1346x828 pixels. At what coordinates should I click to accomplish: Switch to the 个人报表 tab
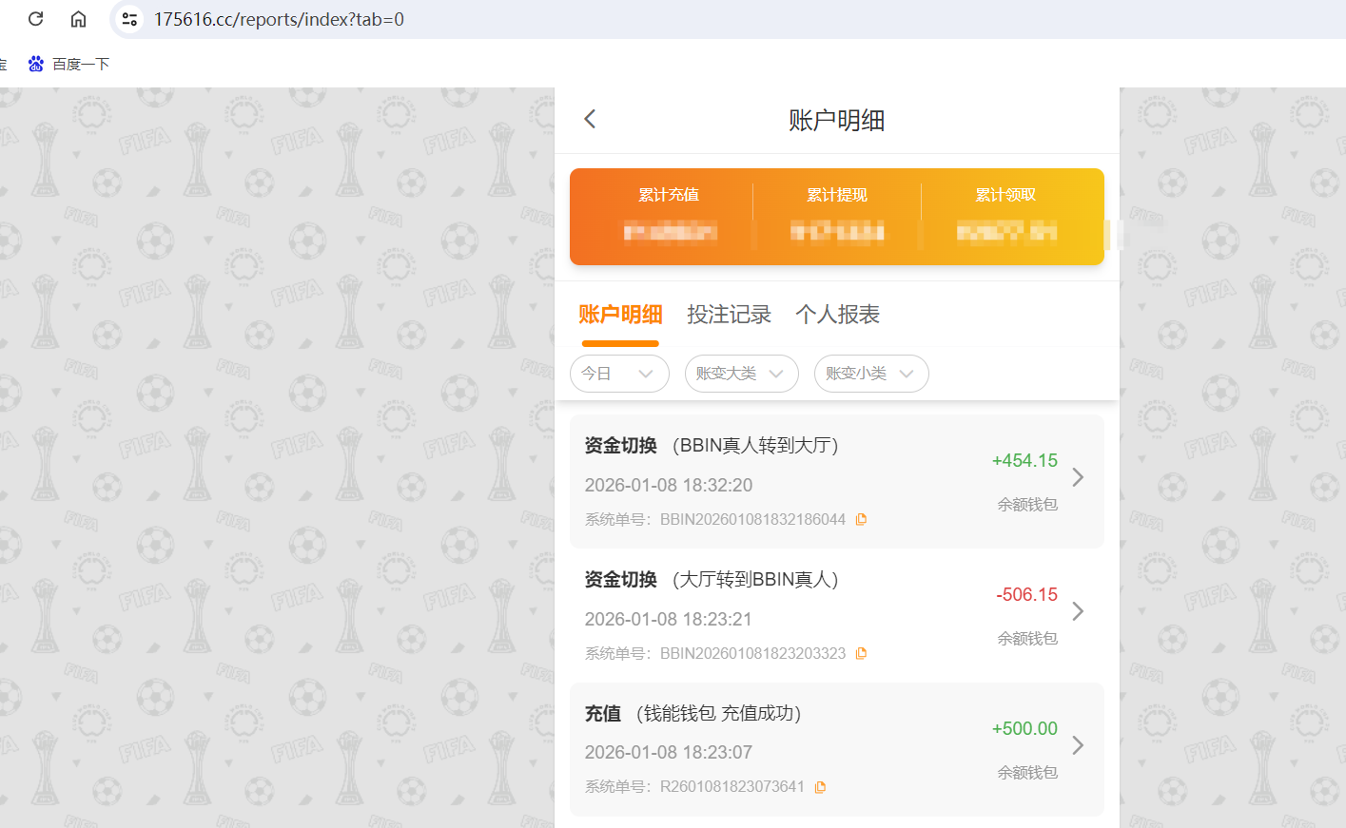[x=837, y=314]
